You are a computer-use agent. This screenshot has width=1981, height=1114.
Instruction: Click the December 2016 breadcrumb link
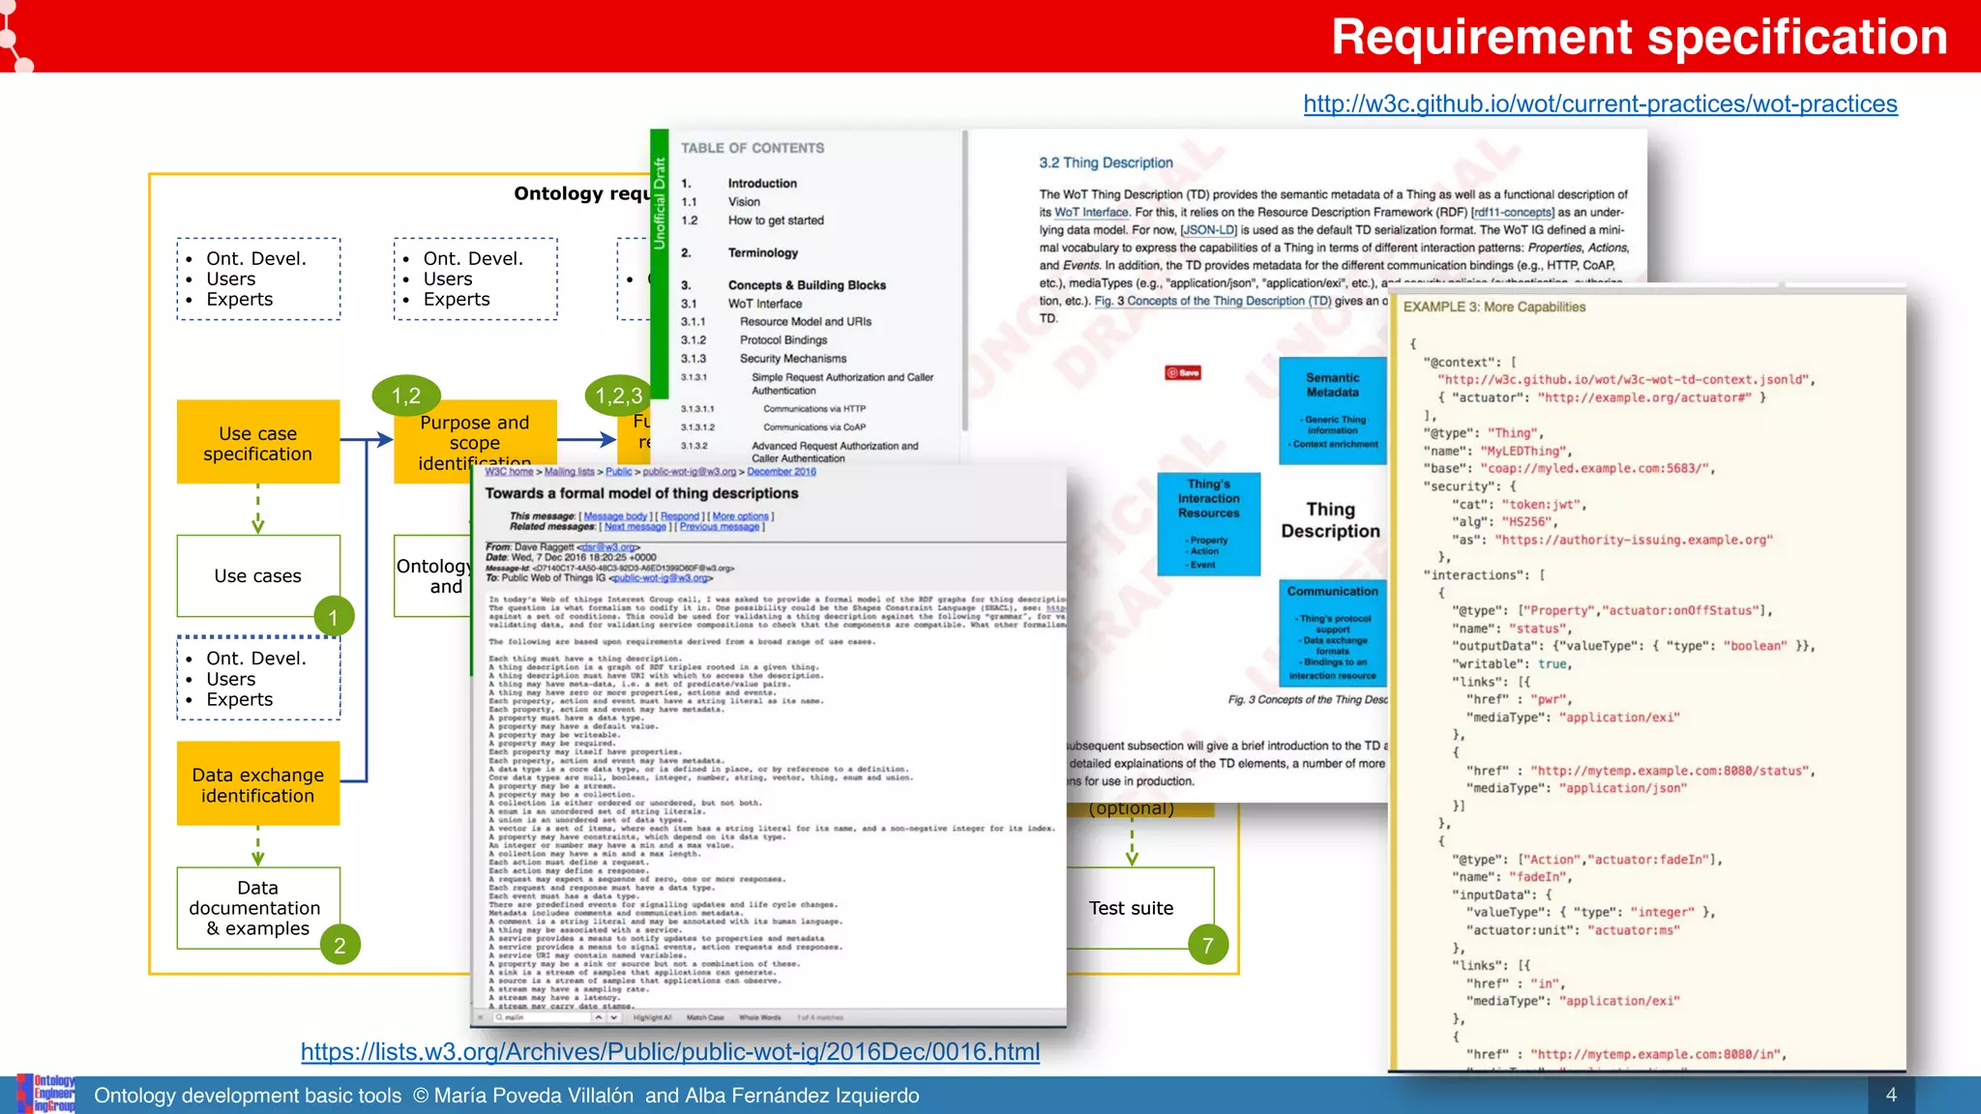point(782,472)
